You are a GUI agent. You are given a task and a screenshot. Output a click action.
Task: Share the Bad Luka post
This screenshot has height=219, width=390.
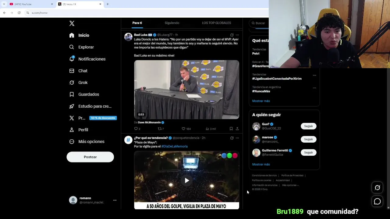click(x=237, y=129)
